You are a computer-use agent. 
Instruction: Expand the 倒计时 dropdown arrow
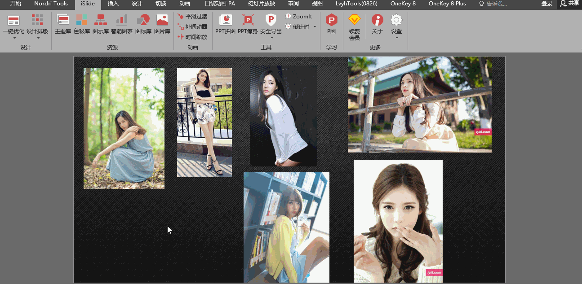pyautogui.click(x=315, y=26)
